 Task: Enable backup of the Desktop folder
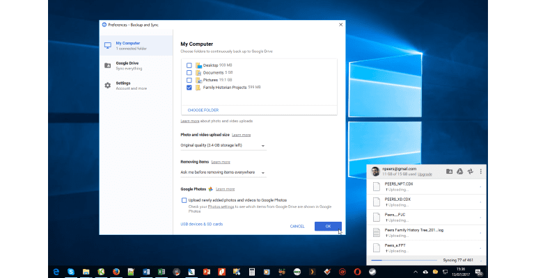[189, 65]
